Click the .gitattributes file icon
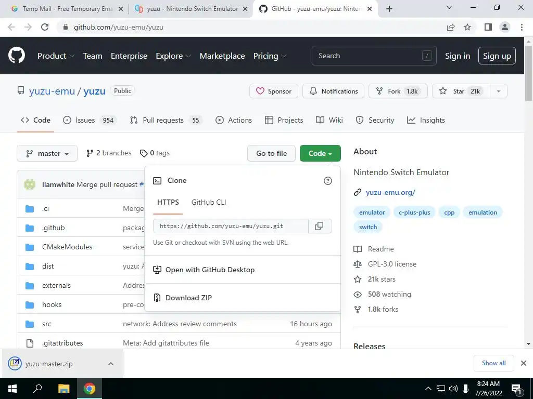The image size is (533, 399). 30,343
